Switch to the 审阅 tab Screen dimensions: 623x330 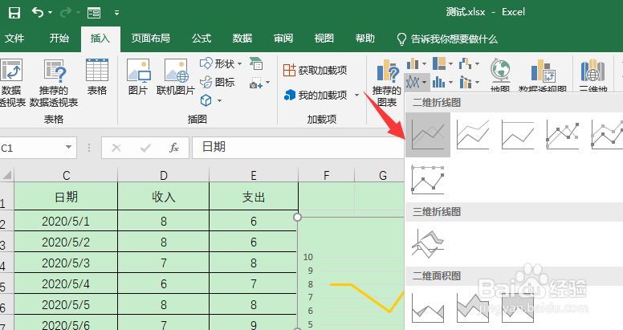283,39
